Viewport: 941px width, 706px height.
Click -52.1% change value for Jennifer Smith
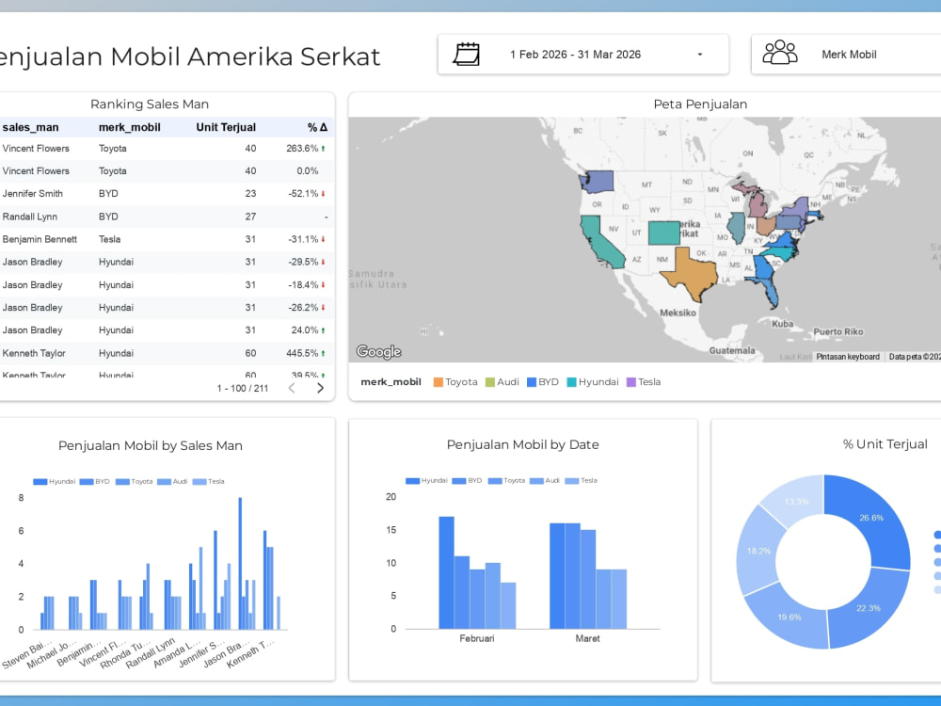(303, 193)
